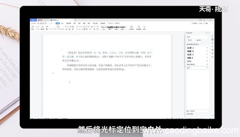Click the blue home button at top left
The height and width of the screenshot is (137, 240).
pos(33,20)
